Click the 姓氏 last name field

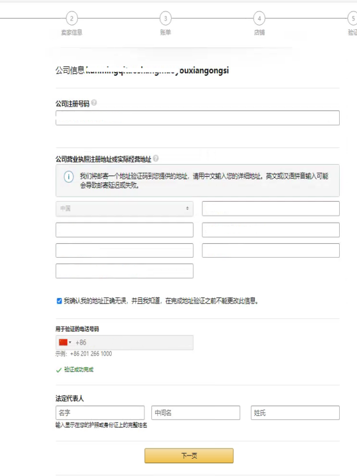pos(295,413)
